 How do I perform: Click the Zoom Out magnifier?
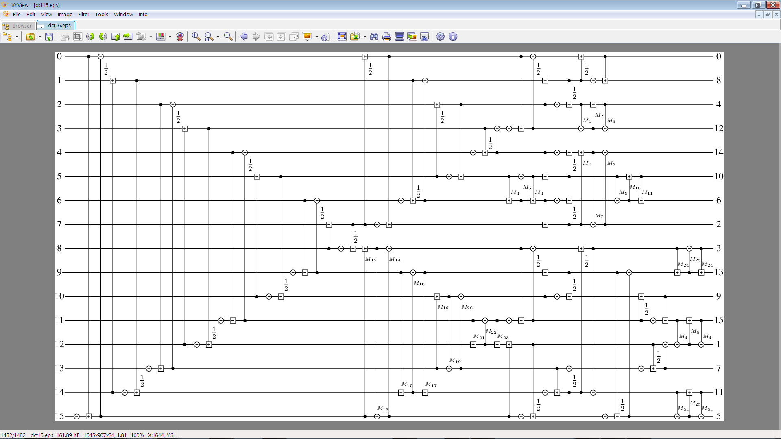(228, 37)
